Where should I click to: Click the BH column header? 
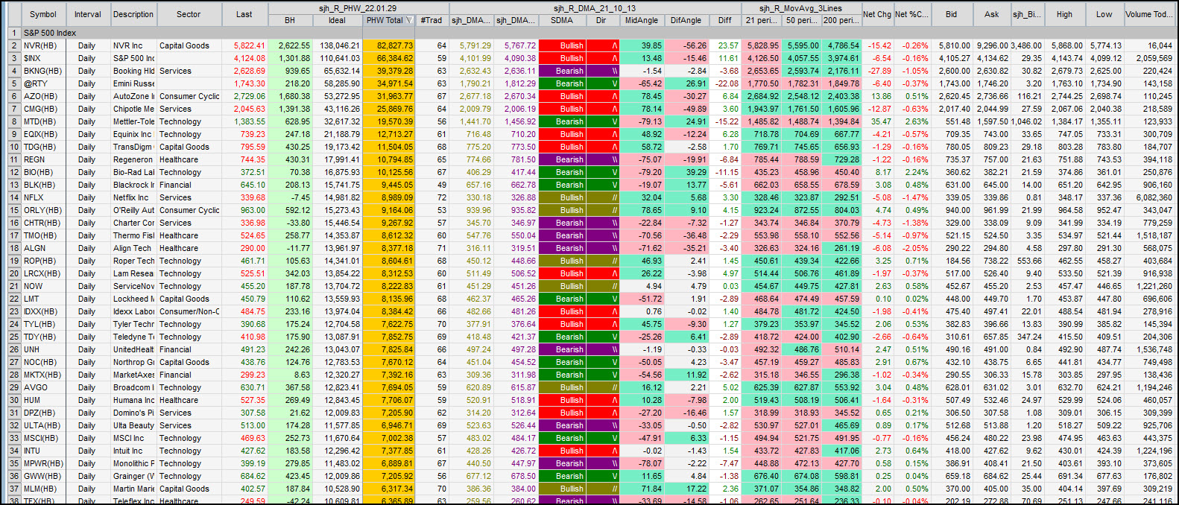pyautogui.click(x=290, y=20)
